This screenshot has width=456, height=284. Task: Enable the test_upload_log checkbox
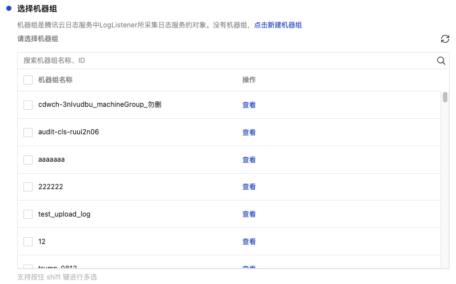[x=28, y=214]
